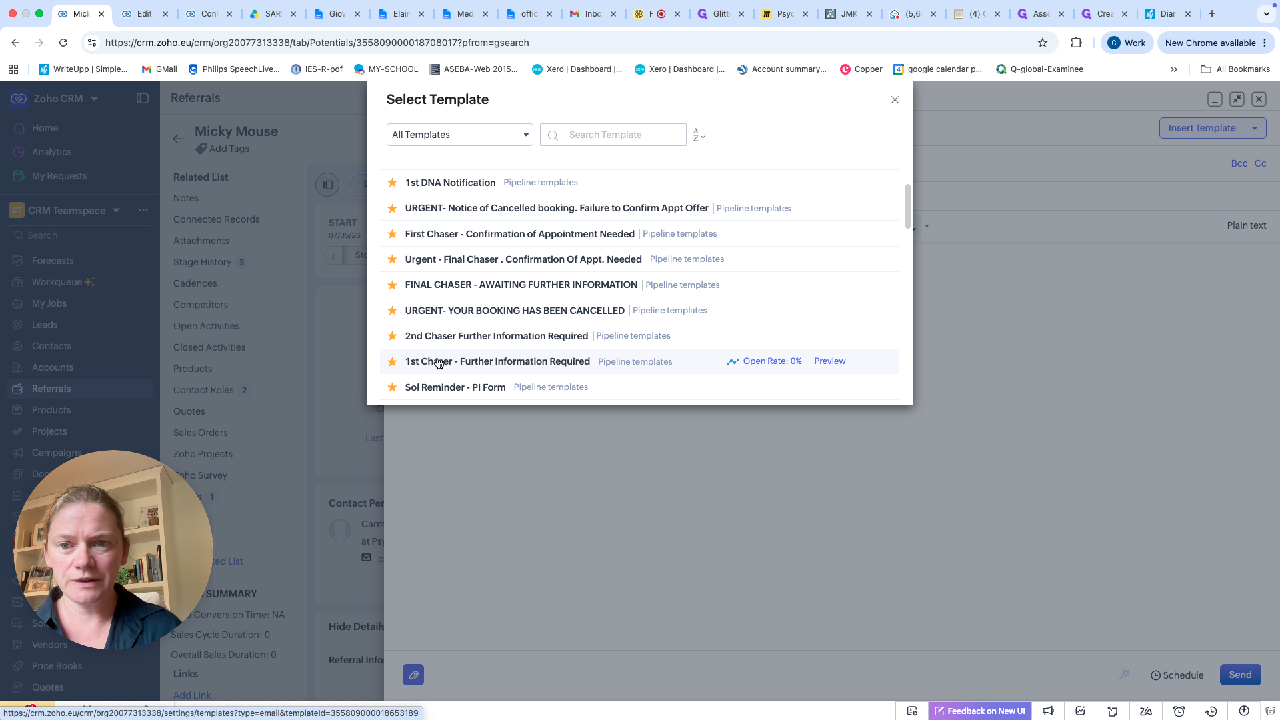Open Home in the sidebar
The width and height of the screenshot is (1280, 720).
[45, 128]
